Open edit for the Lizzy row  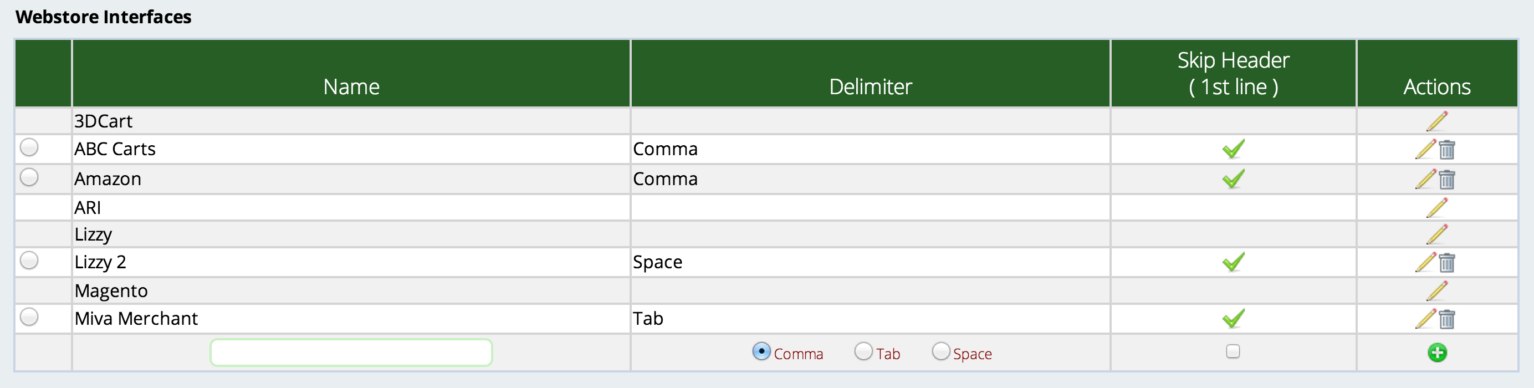(x=1436, y=234)
